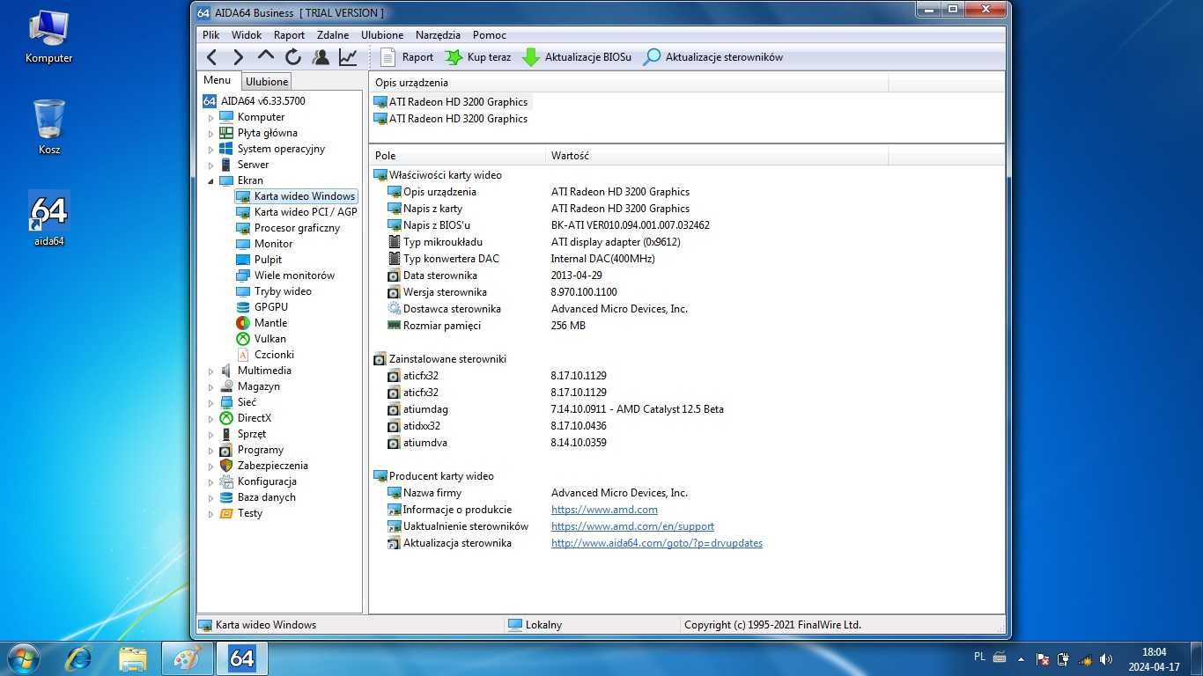The image size is (1203, 676).
Task: Expand the Programy tree node
Action: pos(210,451)
